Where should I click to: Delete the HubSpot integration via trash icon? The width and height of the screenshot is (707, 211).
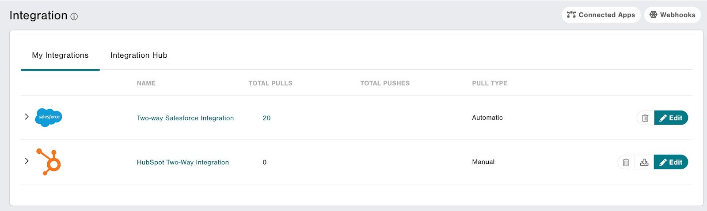point(626,163)
